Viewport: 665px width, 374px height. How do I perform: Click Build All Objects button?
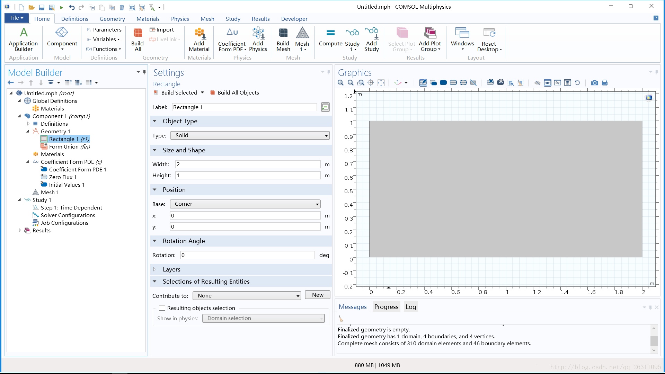(234, 92)
